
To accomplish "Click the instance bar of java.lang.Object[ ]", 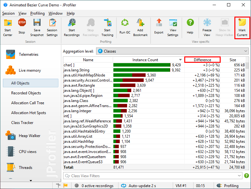I will coord(122,91).
